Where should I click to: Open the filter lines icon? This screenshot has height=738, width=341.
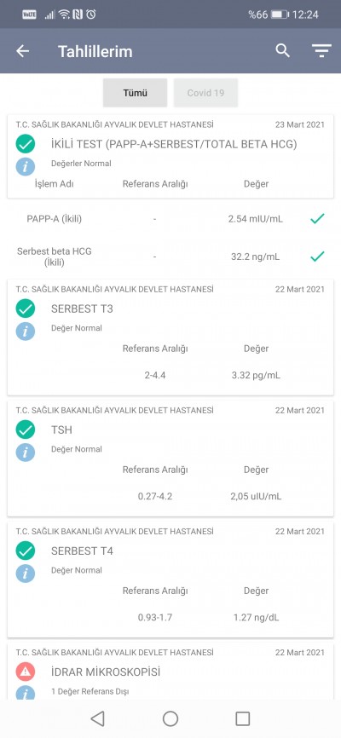pyautogui.click(x=321, y=51)
